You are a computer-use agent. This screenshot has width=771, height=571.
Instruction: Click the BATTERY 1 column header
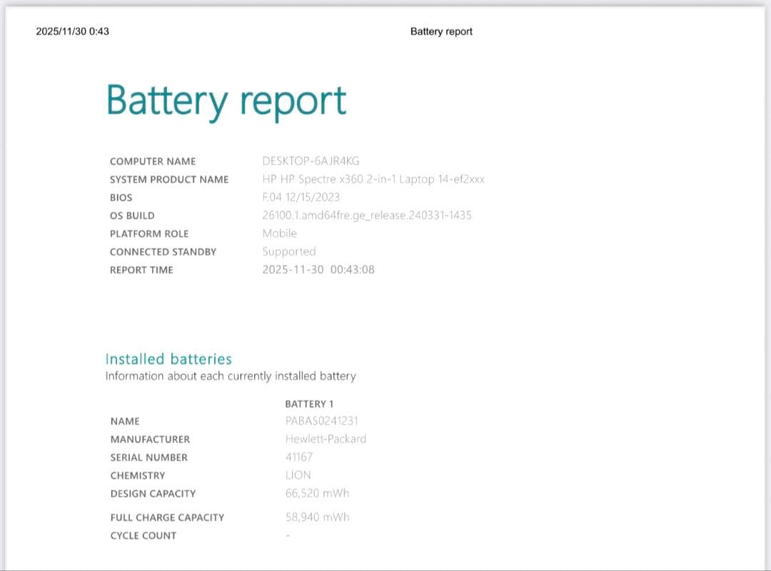(x=309, y=403)
